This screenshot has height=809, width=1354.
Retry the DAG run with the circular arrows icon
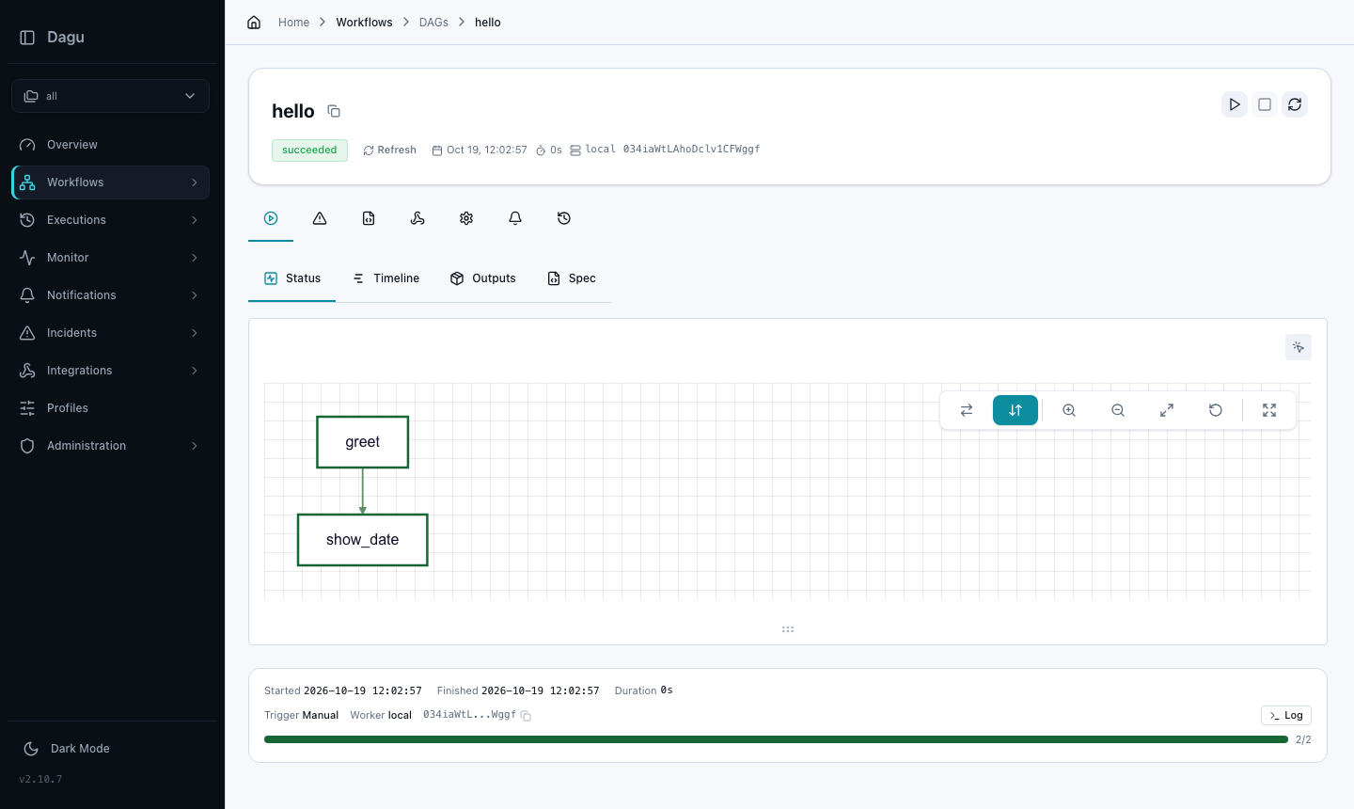tap(1295, 104)
